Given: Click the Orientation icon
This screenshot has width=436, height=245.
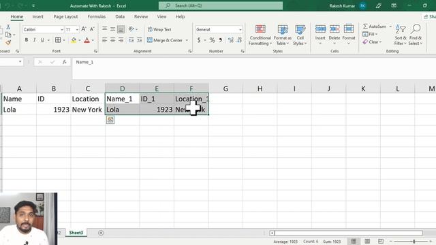Looking at the screenshot, I should point(131,29).
